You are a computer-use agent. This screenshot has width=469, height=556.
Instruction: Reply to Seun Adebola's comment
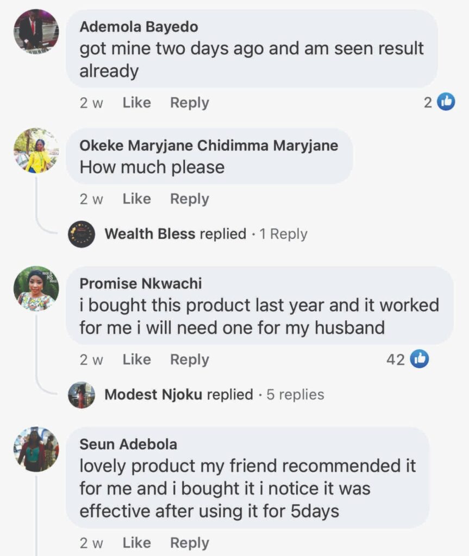pyautogui.click(x=189, y=542)
